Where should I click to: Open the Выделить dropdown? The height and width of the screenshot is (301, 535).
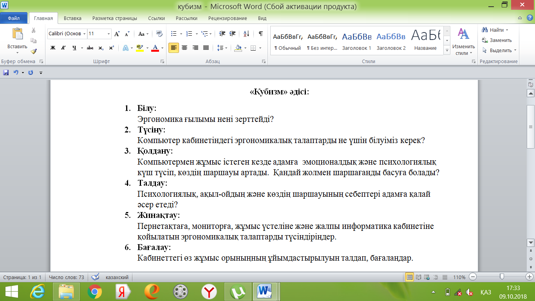coord(499,50)
